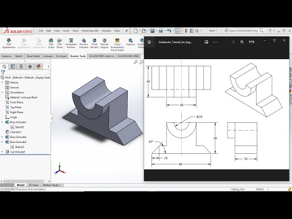This screenshot has height=219, width=292.
Task: Activate the Select cursor tool
Action: click(x=178, y=31)
